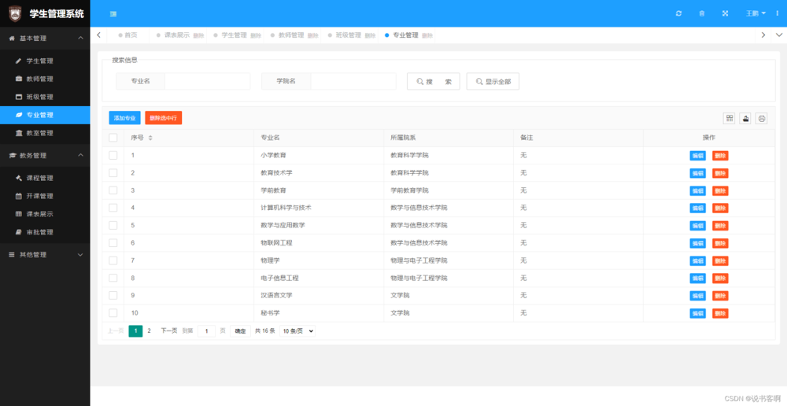The width and height of the screenshot is (787, 406).
Task: Open the 王鹏 user dropdown
Action: 756,13
